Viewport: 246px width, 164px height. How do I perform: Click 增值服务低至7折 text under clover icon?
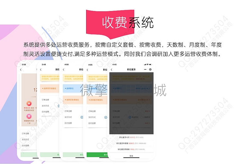[29, 122]
